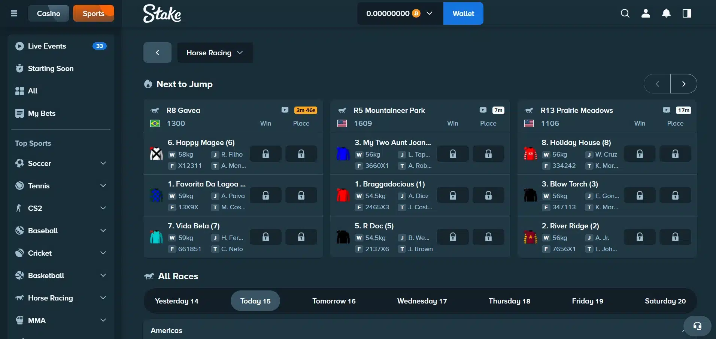Click the Wallet button
Image resolution: width=716 pixels, height=339 pixels.
tap(463, 13)
